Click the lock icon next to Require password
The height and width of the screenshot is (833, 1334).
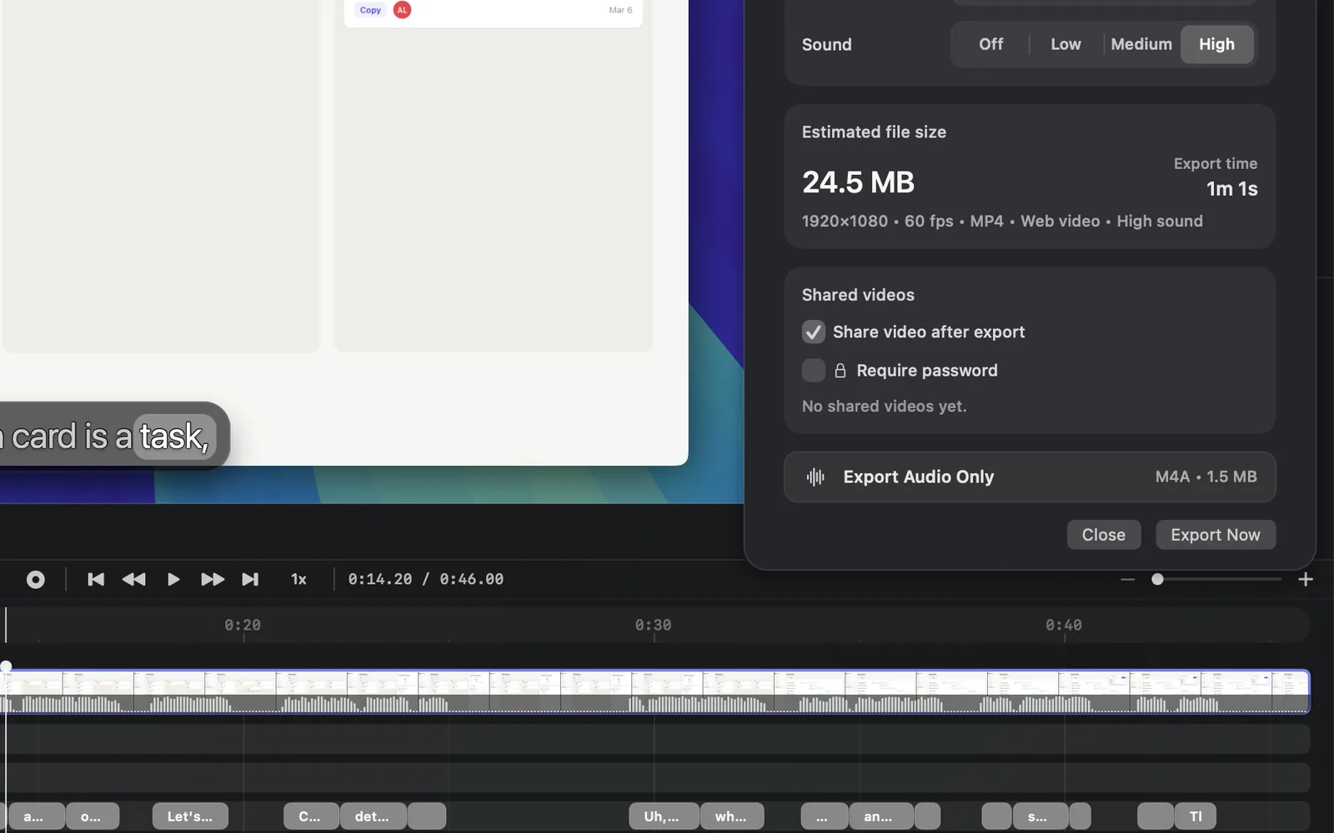point(840,371)
